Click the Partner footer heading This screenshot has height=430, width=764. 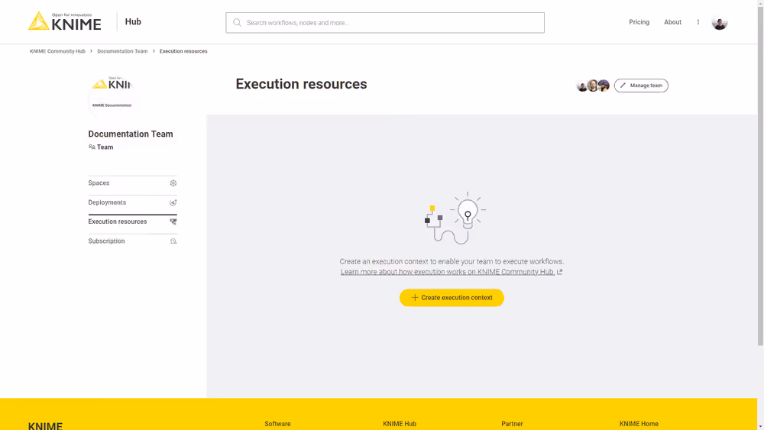[512, 424]
